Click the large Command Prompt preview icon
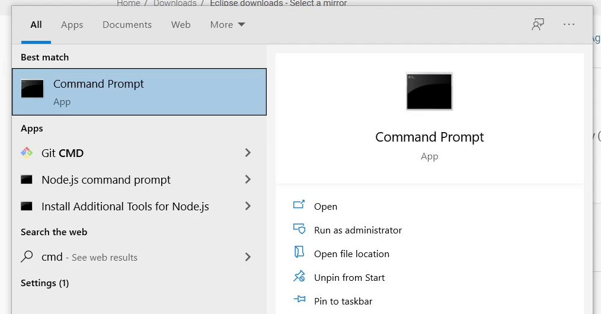 click(429, 91)
